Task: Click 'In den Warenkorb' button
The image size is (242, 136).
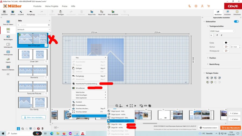Action: pos(230,128)
